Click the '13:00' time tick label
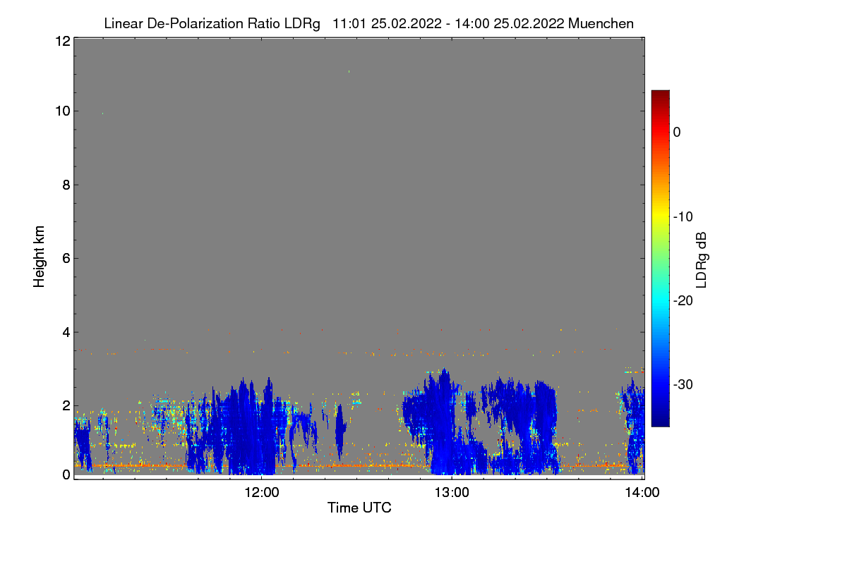The image size is (847, 564). 452,493
